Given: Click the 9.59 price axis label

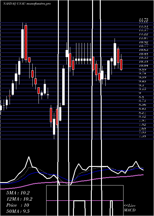Looking at the screenshot, I should pyautogui.click(x=143, y=77).
